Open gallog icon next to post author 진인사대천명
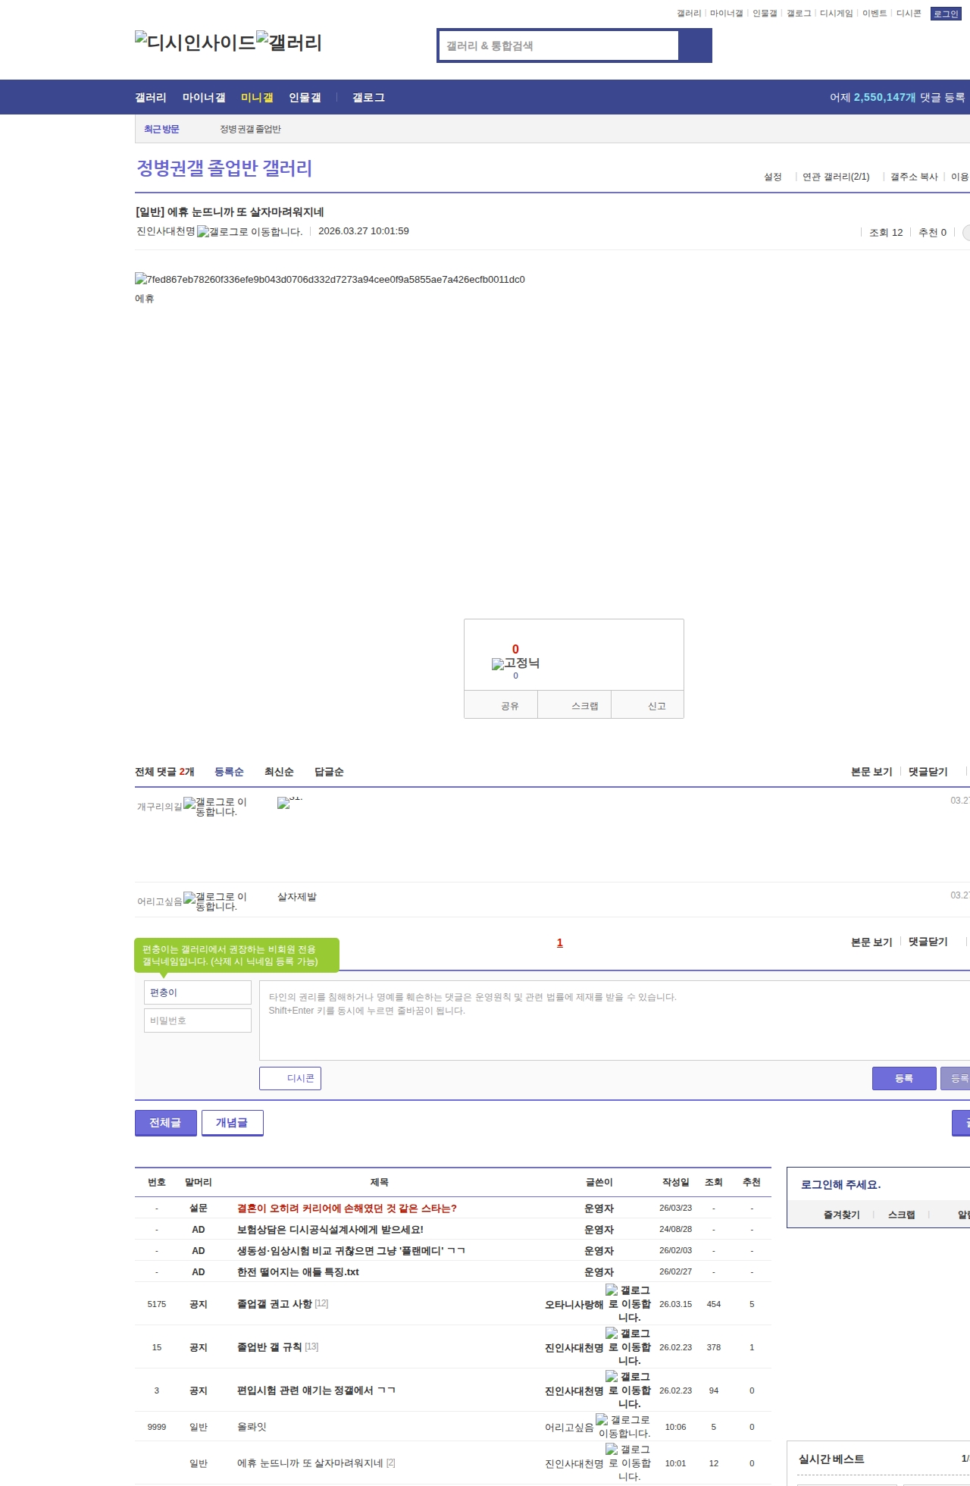970x1486 pixels. (x=249, y=232)
